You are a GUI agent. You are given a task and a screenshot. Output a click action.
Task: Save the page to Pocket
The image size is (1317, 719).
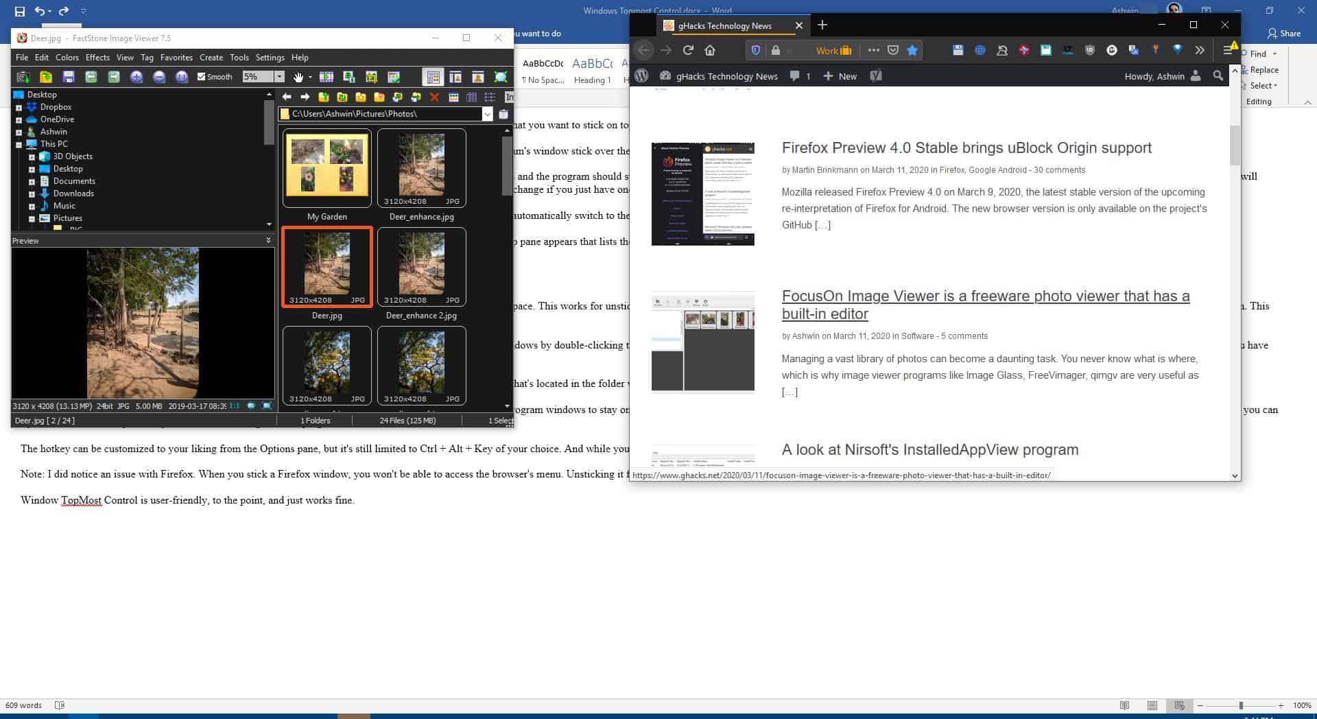click(892, 50)
